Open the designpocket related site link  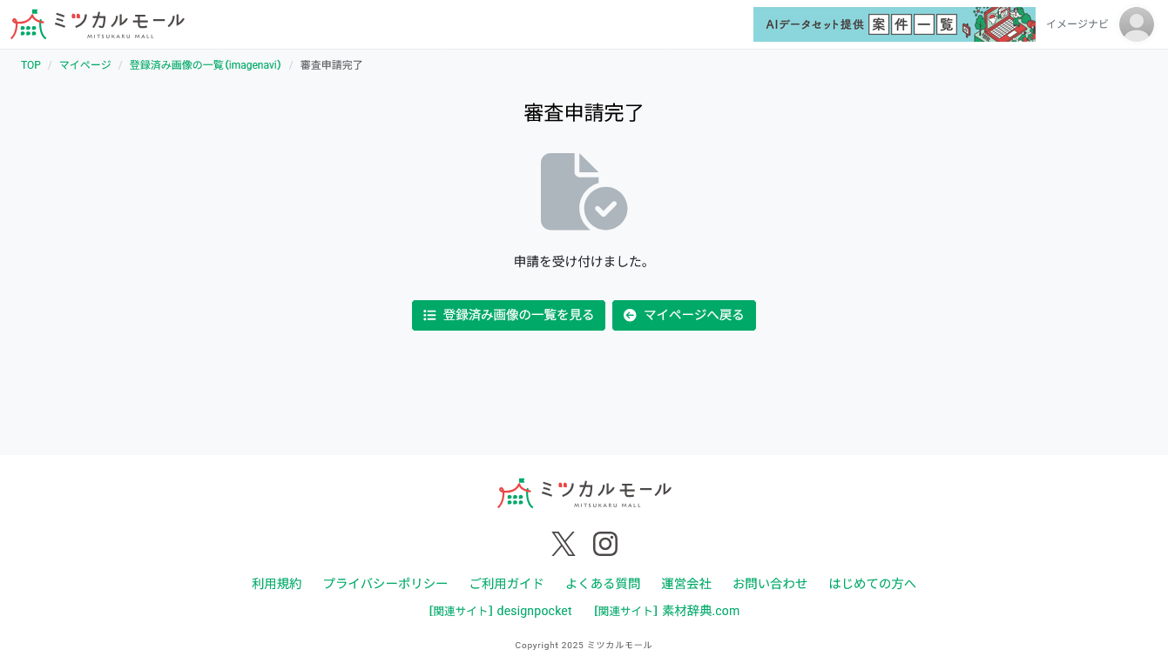501,611
